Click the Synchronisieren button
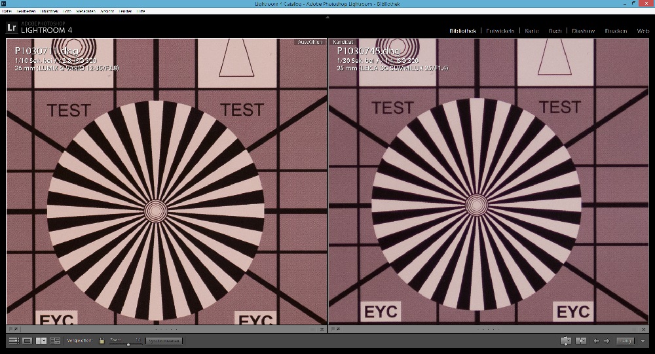The width and height of the screenshot is (655, 354). (x=164, y=341)
